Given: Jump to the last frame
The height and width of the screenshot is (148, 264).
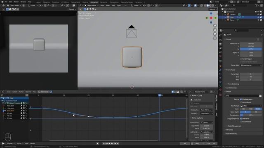Looking at the screenshot, I should point(118,143).
